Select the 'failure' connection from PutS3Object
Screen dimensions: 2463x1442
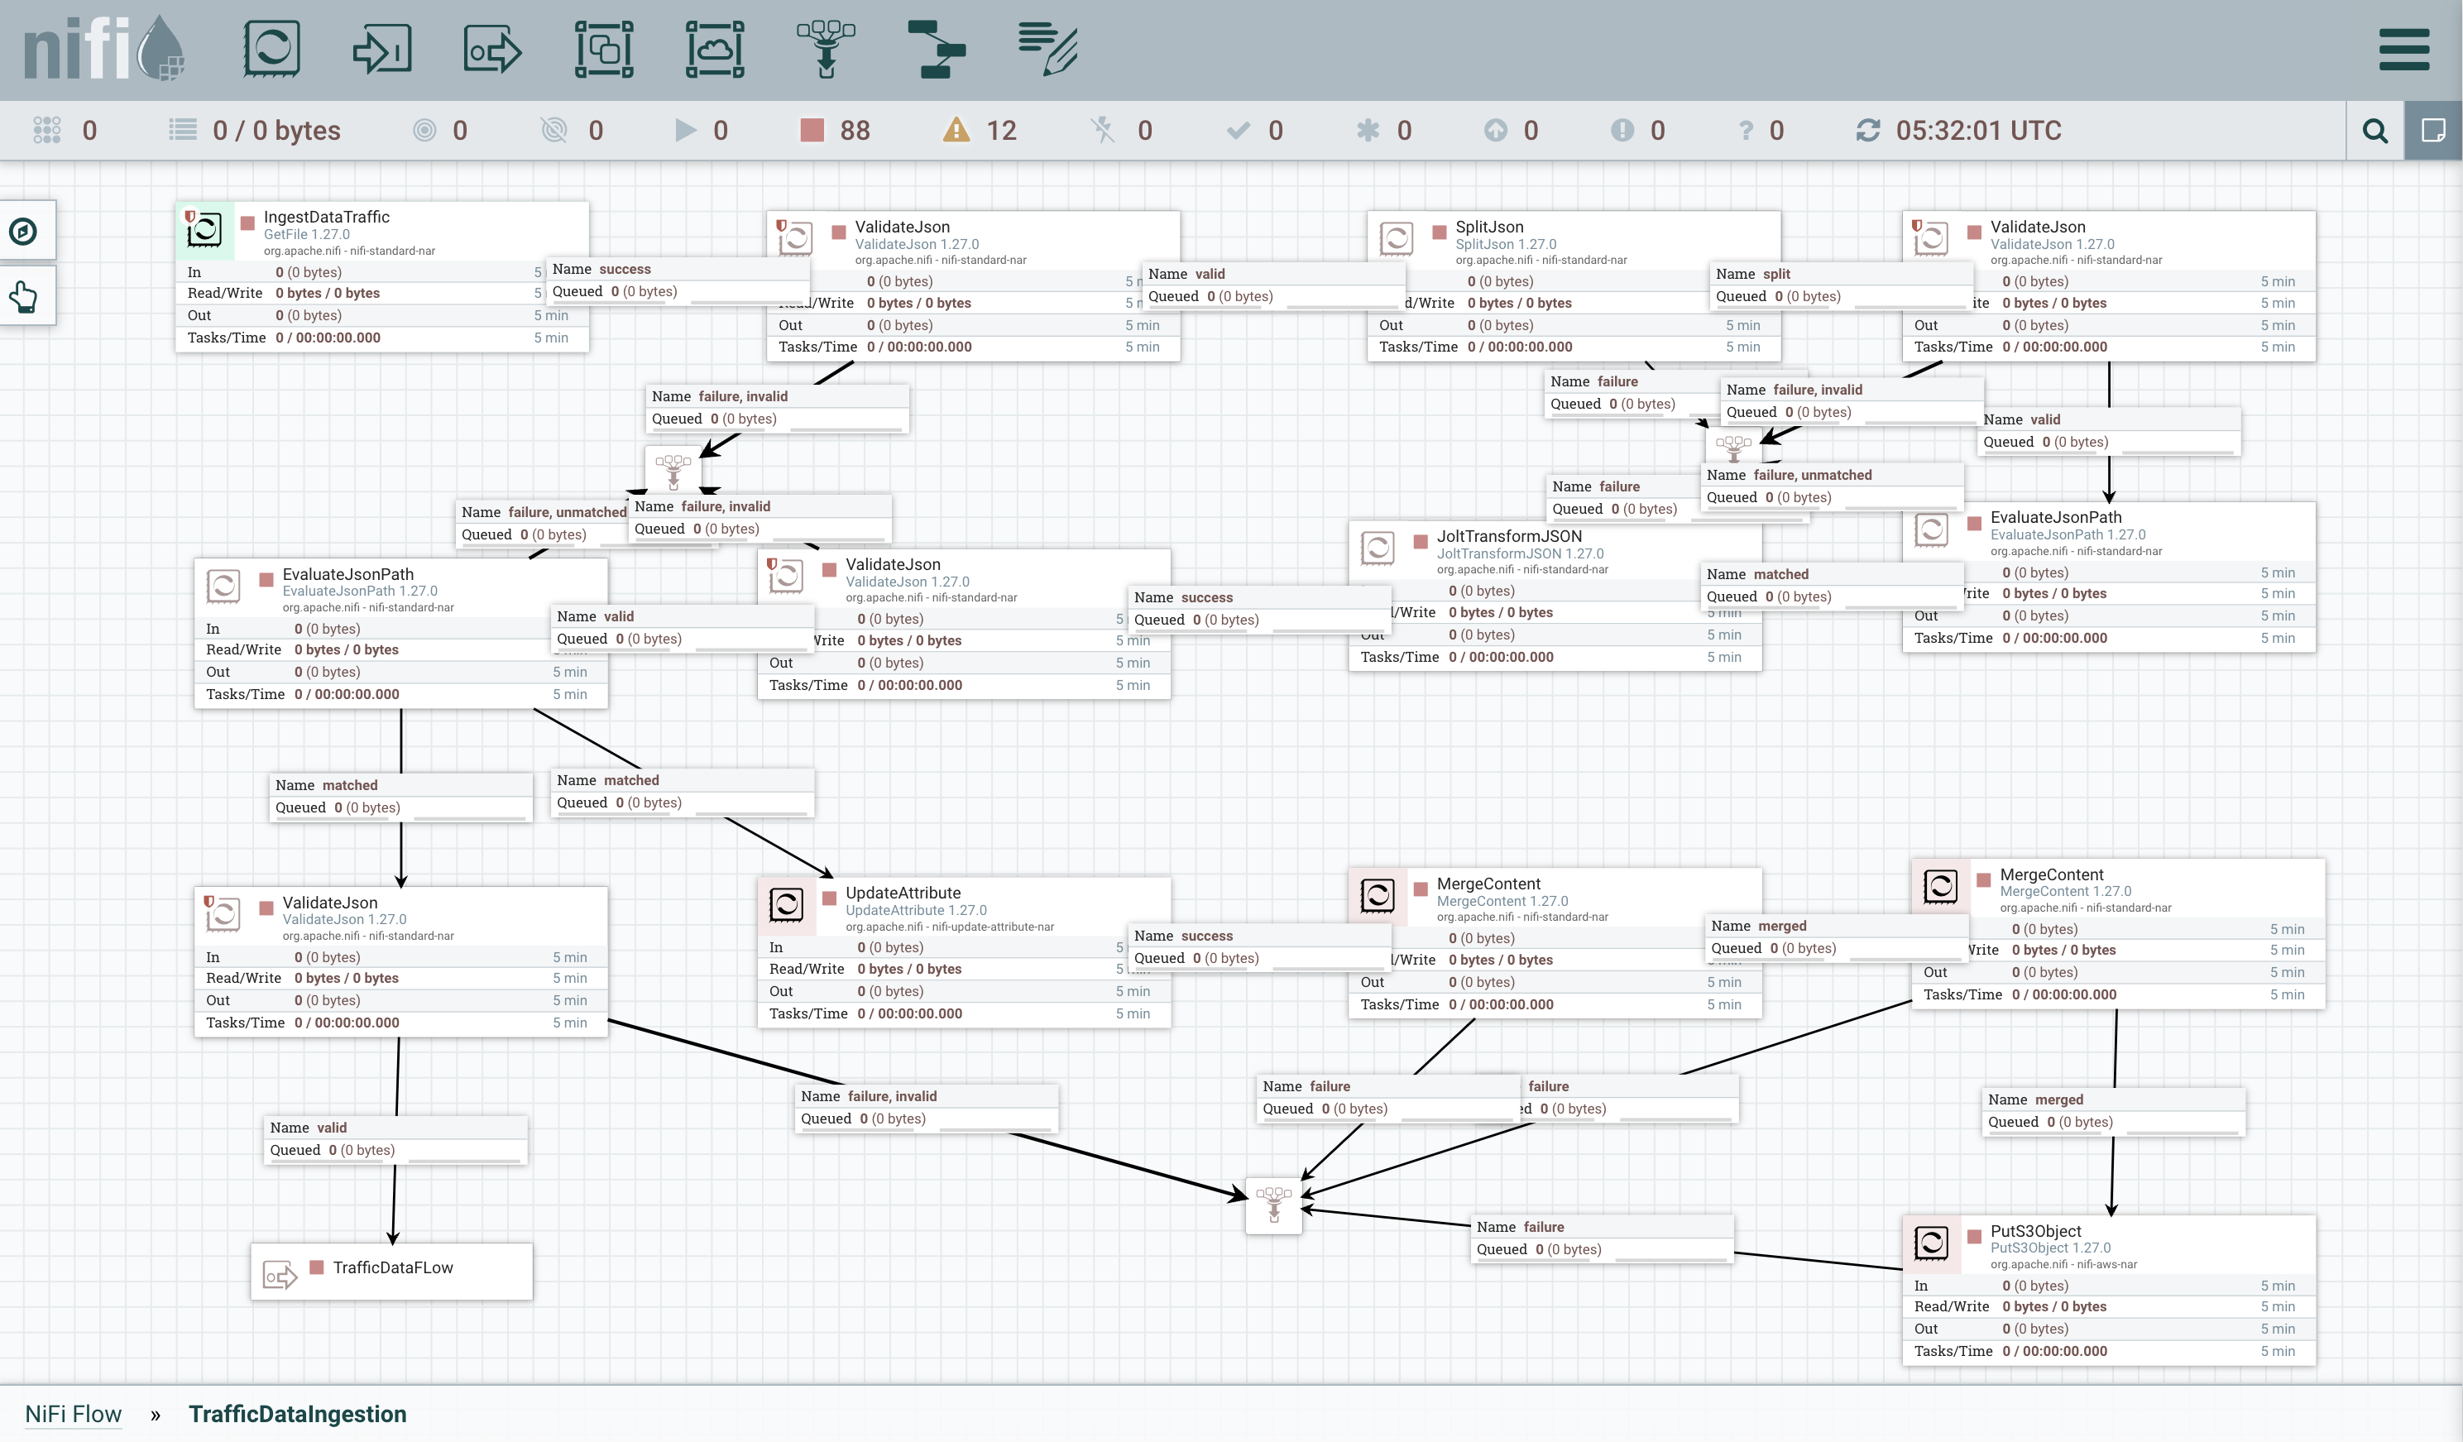click(1603, 1238)
